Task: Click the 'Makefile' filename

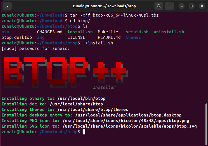Action: tap(108, 32)
